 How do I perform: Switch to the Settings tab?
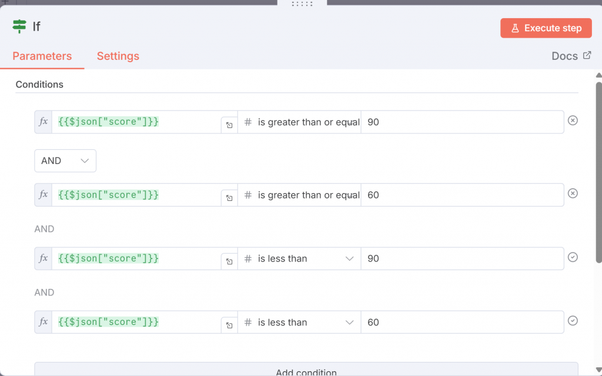118,56
